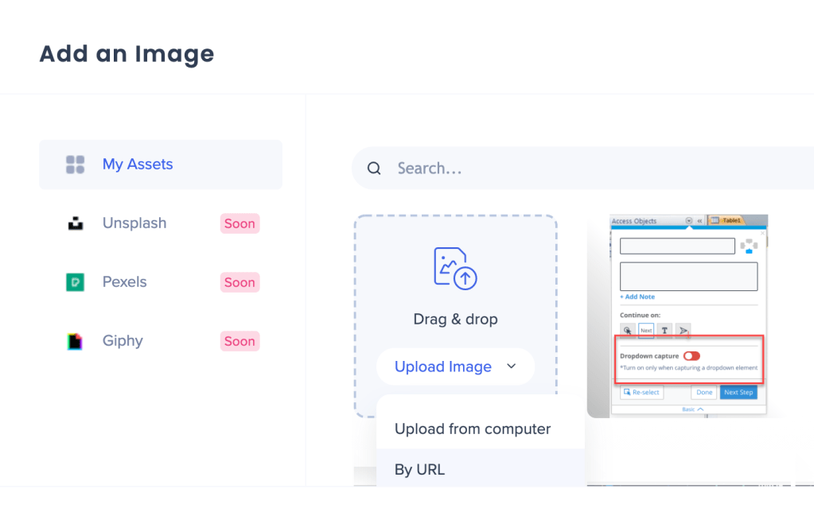Toggle the Dropdown capture switch
Image resolution: width=814 pixels, height=512 pixels.
click(691, 356)
